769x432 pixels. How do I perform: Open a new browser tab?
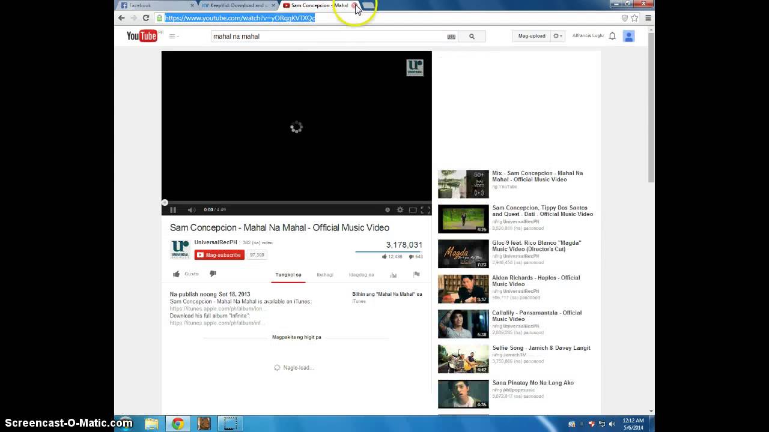368,5
